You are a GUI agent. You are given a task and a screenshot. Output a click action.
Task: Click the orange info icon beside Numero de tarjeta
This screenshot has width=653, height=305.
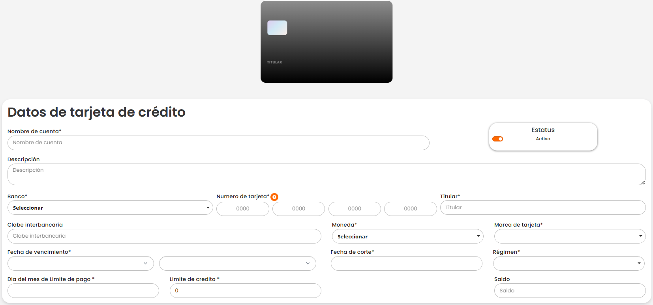click(274, 197)
